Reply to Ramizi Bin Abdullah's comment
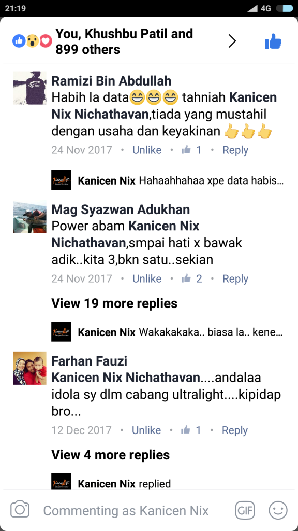 click(x=235, y=150)
